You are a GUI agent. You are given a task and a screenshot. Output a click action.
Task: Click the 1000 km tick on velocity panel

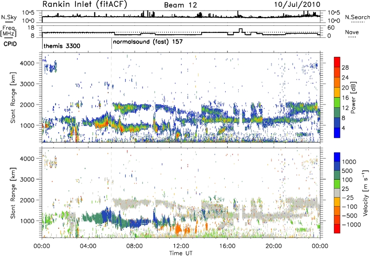(27, 221)
